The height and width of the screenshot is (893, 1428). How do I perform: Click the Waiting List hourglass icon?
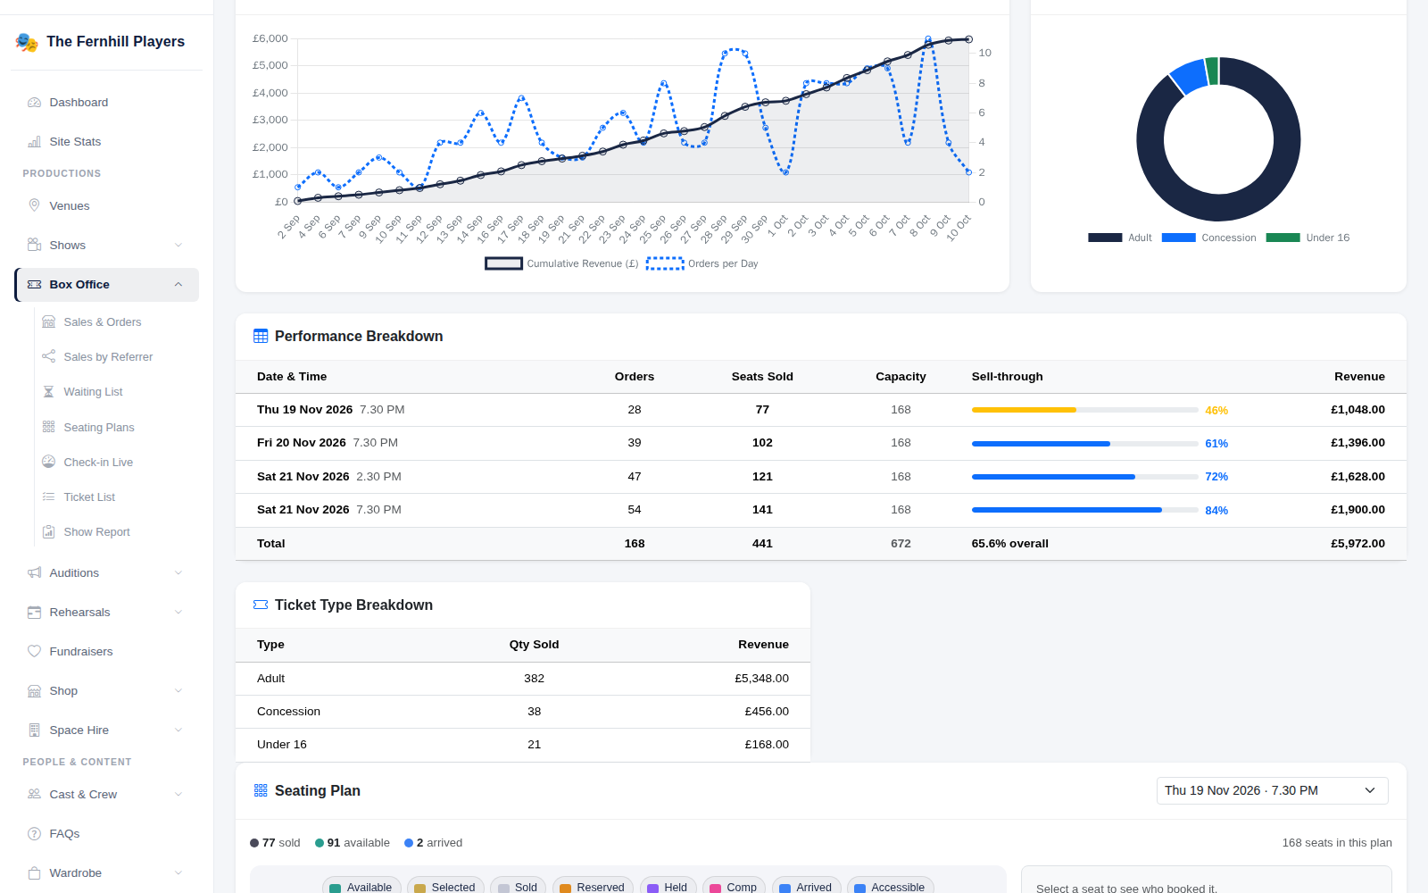pyautogui.click(x=48, y=392)
